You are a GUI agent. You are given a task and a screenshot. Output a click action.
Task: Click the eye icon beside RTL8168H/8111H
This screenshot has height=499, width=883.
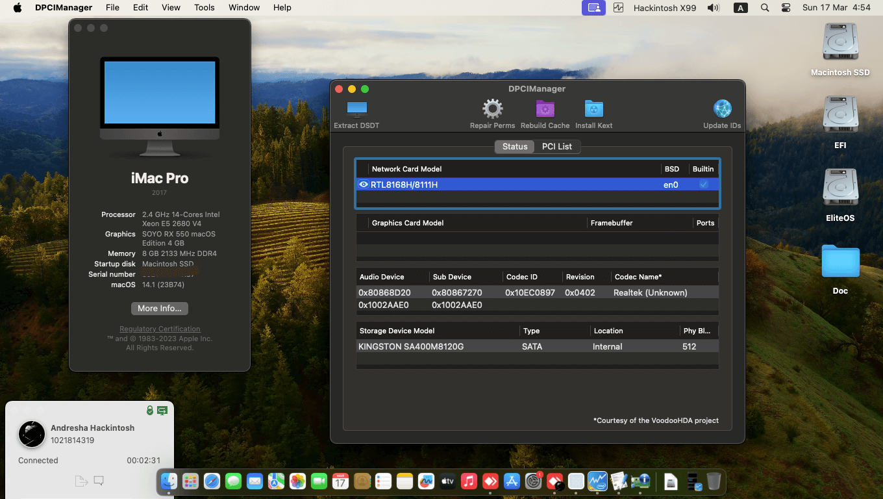[364, 185]
